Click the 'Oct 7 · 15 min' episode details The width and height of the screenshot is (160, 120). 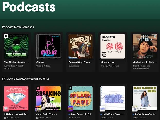point(74,118)
